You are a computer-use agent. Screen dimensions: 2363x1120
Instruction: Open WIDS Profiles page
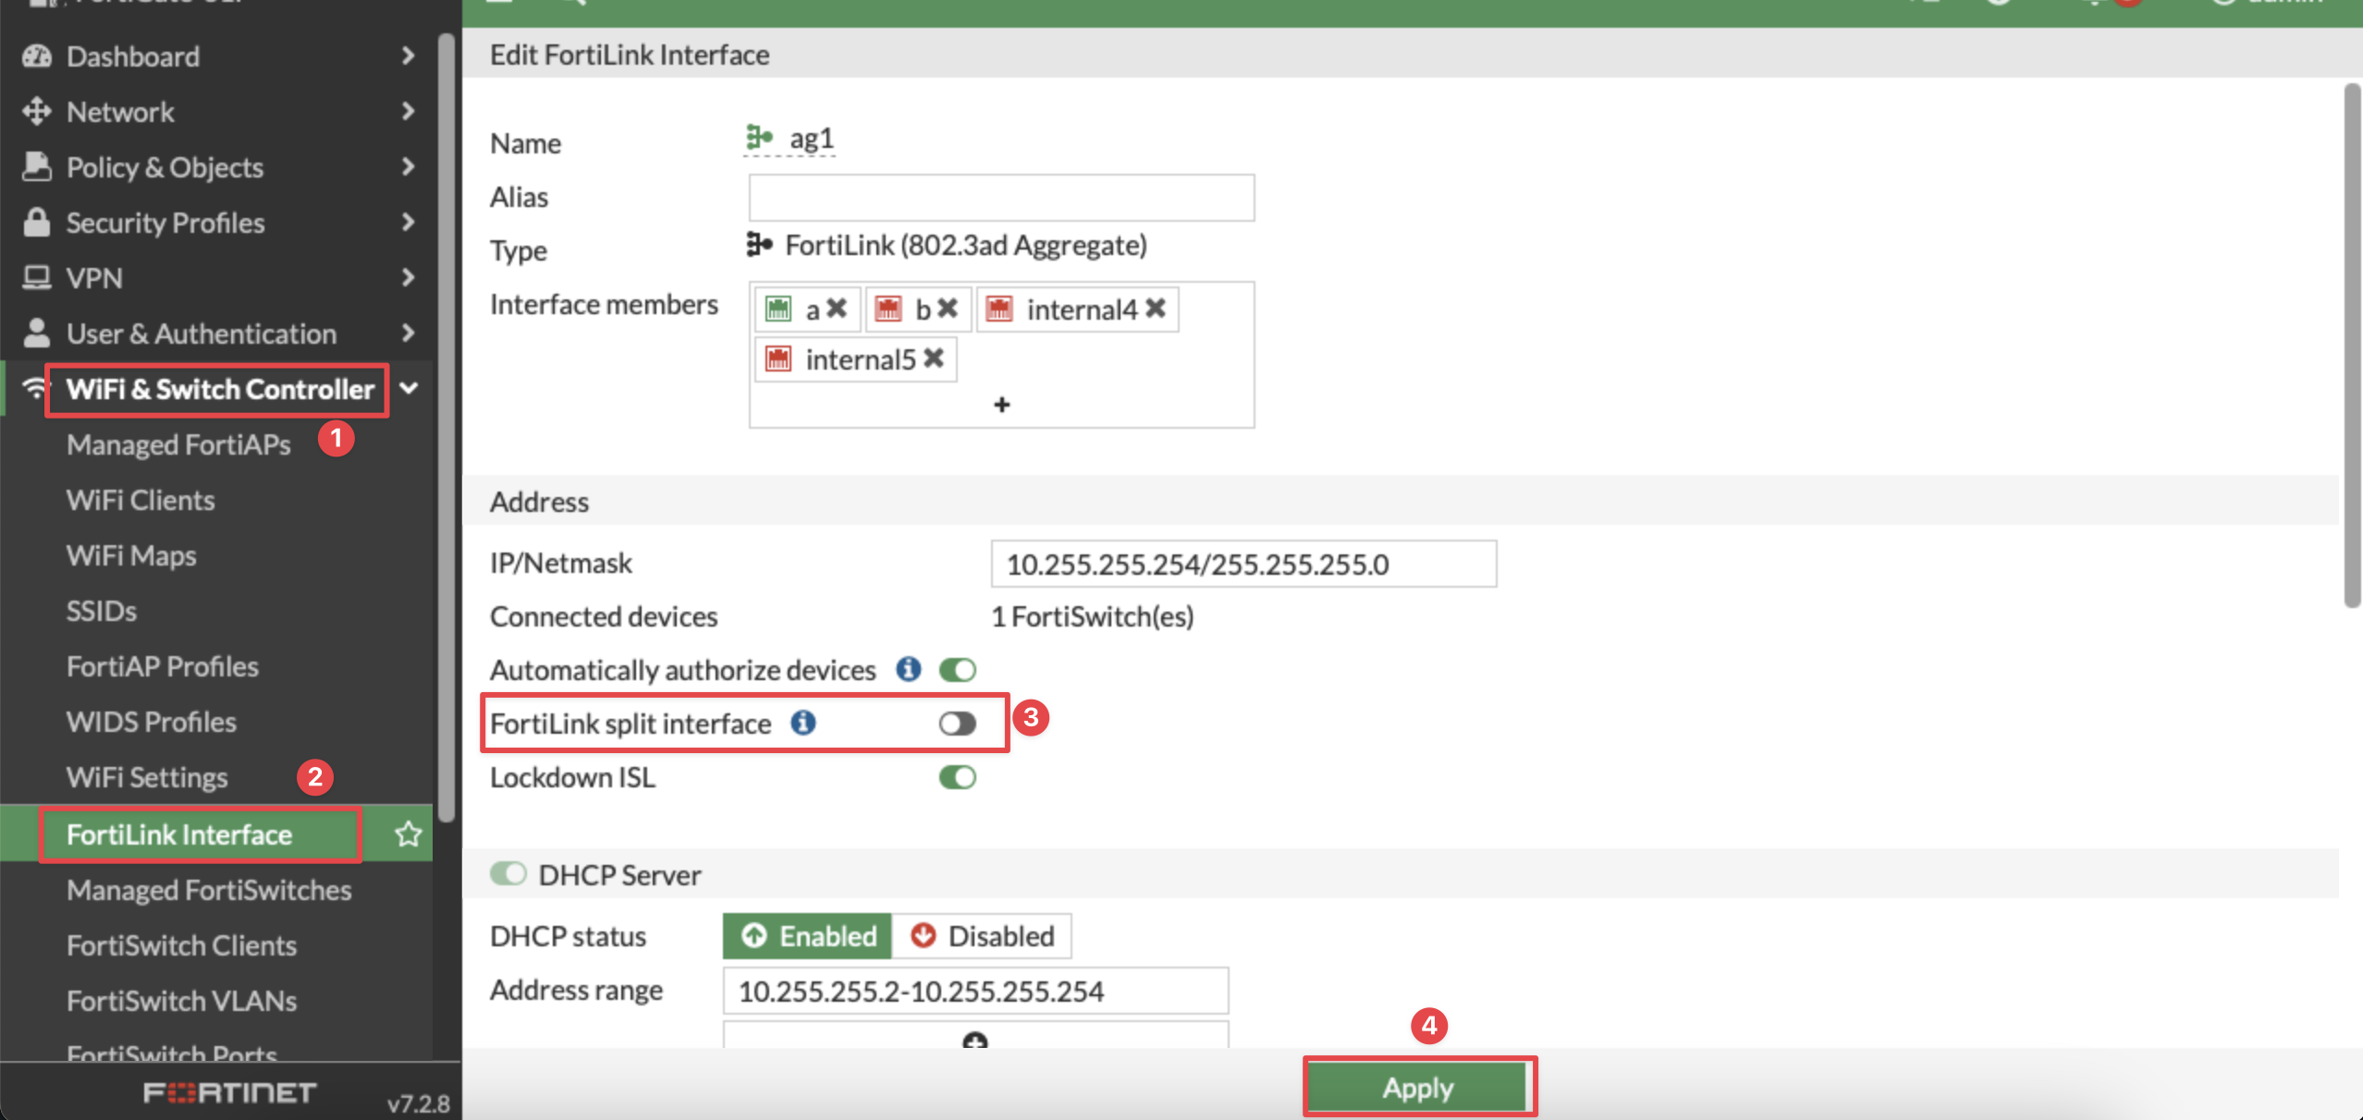tap(152, 722)
